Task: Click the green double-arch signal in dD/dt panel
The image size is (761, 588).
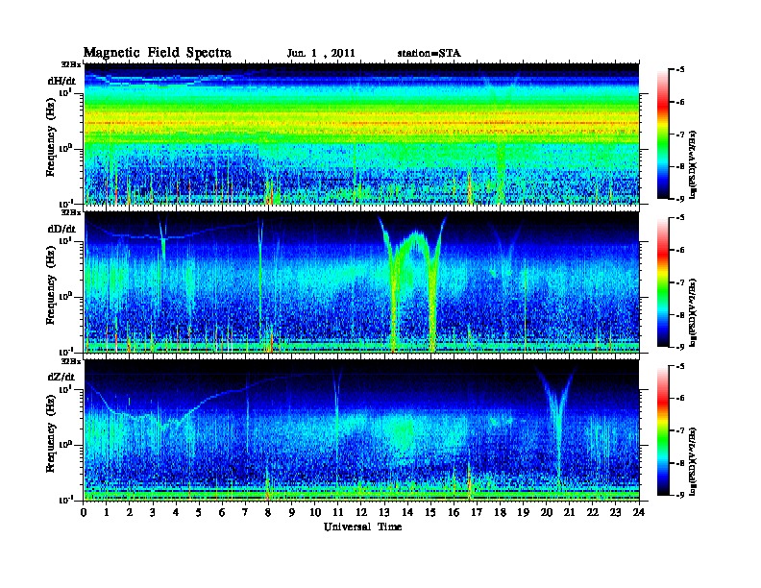Action: pos(413,283)
